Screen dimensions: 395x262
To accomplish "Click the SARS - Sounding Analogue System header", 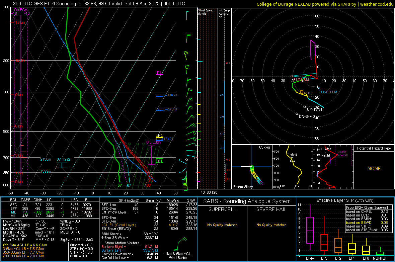I will pos(247,201).
